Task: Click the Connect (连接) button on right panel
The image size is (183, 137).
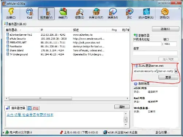Action: (x=165, y=29)
